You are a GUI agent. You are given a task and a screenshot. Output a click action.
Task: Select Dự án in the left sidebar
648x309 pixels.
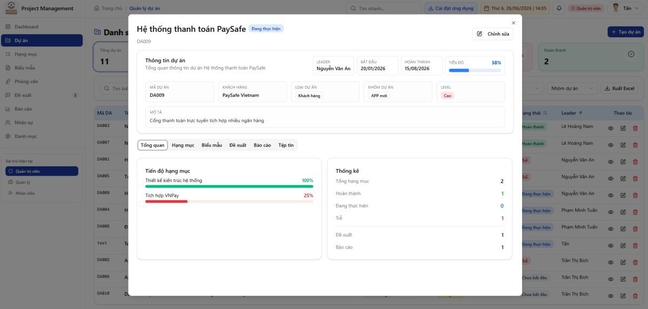coord(42,41)
